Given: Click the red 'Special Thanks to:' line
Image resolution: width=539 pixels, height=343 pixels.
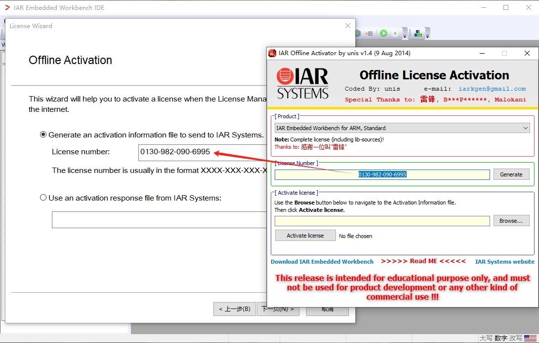Looking at the screenshot, I should pyautogui.click(x=435, y=100).
